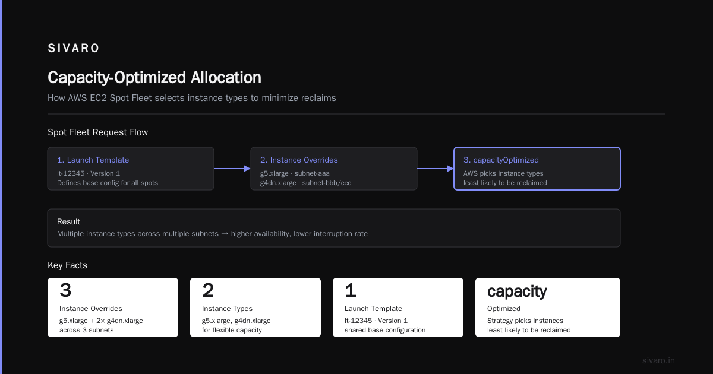The image size is (713, 374).
Task: Select the "Capacity-Optimized Allocation" title
Action: tap(154, 78)
